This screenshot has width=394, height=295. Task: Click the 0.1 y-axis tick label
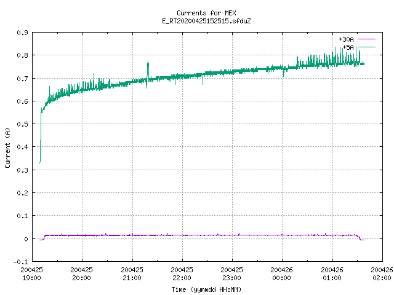coord(22,216)
